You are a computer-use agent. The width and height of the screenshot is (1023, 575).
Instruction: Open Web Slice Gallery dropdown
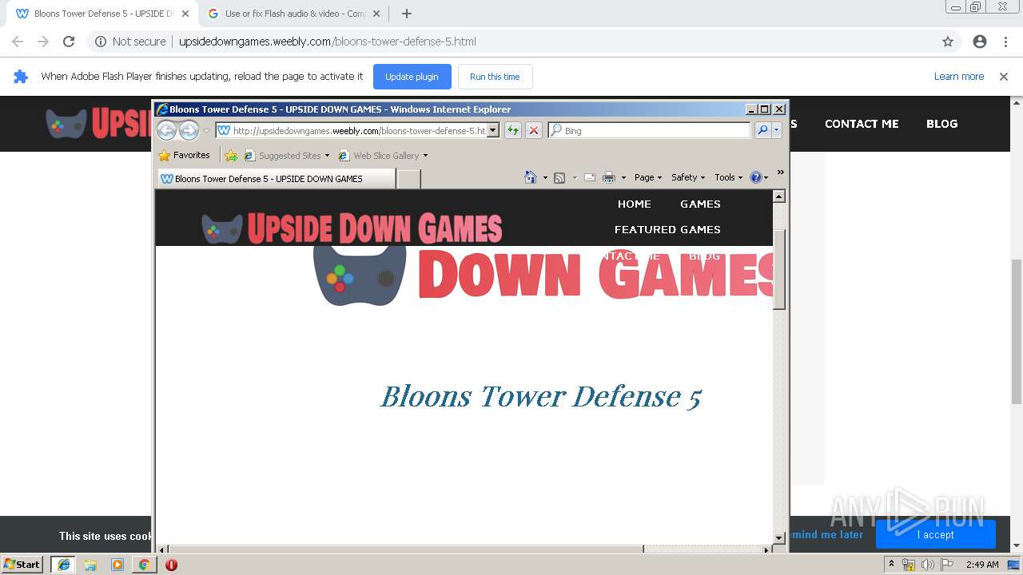click(383, 155)
